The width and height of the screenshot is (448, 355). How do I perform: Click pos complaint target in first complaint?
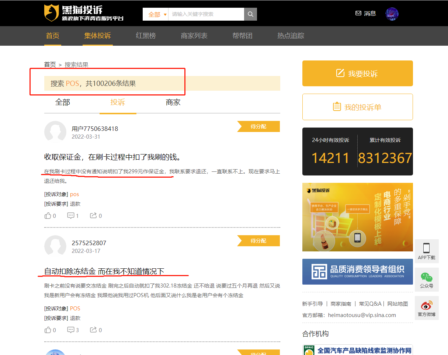[74, 194]
